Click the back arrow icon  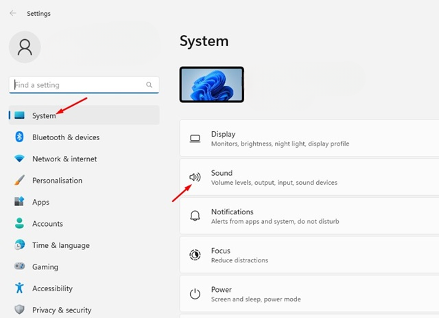click(13, 13)
